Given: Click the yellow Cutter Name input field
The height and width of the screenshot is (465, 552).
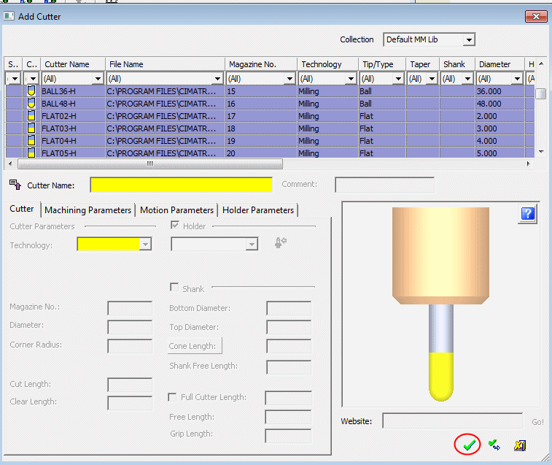Looking at the screenshot, I should point(181,185).
